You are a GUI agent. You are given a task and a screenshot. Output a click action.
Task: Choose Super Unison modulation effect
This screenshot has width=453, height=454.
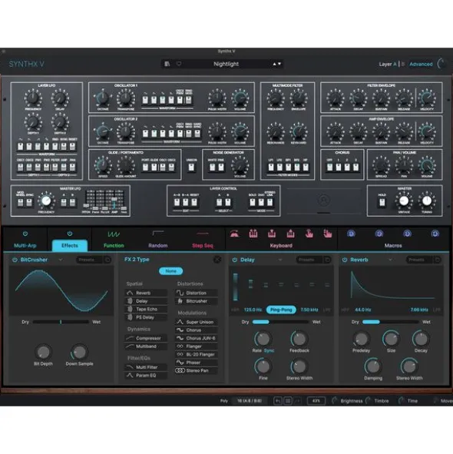click(197, 322)
